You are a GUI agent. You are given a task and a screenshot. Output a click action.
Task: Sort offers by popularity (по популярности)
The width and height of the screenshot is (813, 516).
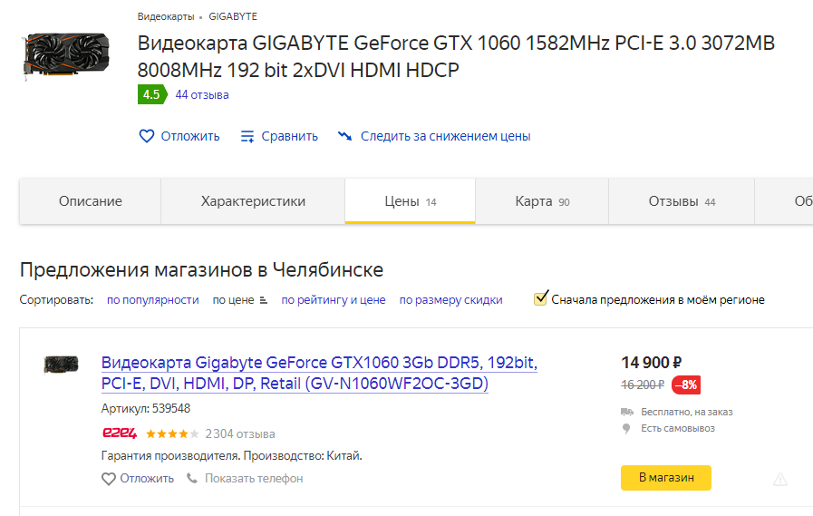tap(152, 299)
